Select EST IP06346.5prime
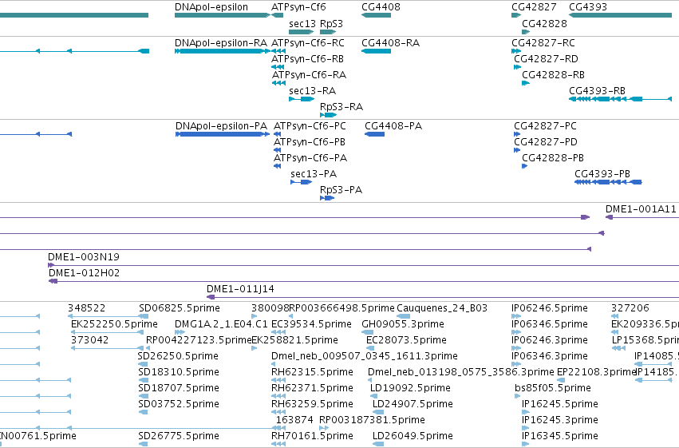 (x=550, y=325)
